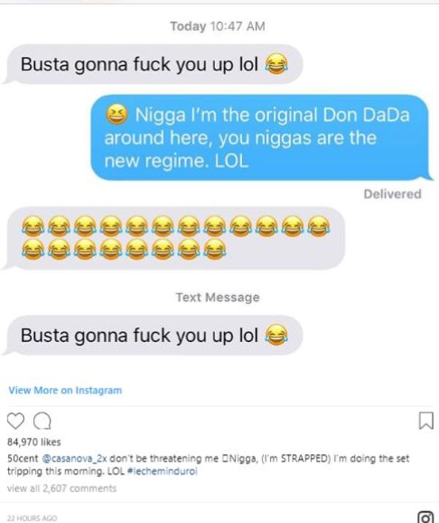
Task: Open the #lecheminduroi hashtag
Action: coord(162,471)
